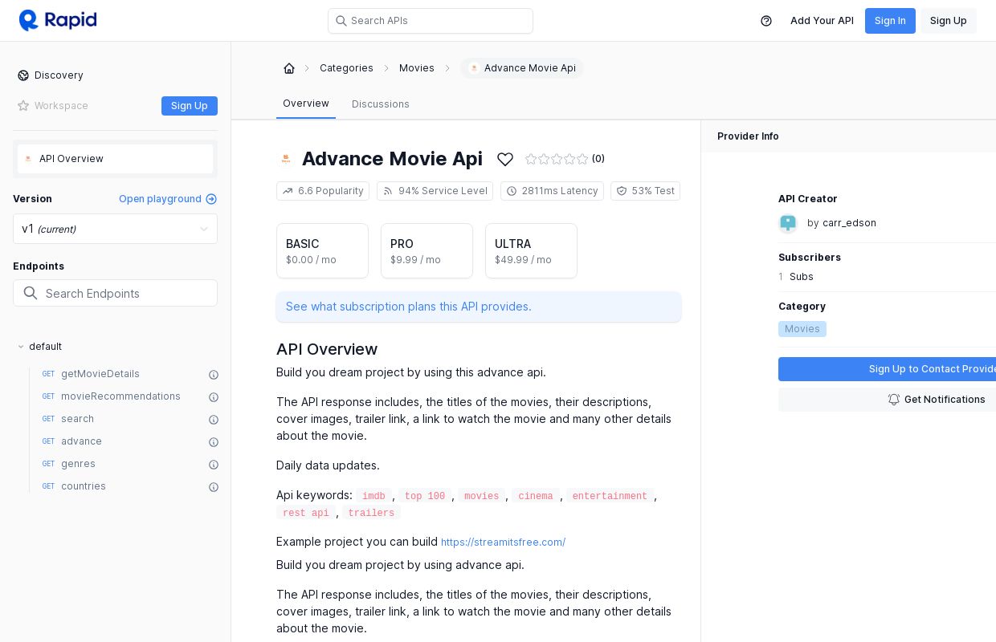The width and height of the screenshot is (996, 642).
Task: Open the v1 (current) version dropdown
Action: click(115, 229)
